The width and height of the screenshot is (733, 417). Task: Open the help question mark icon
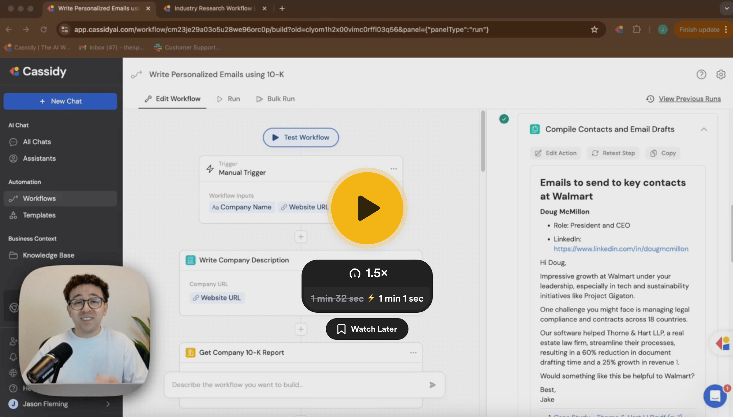coord(701,74)
